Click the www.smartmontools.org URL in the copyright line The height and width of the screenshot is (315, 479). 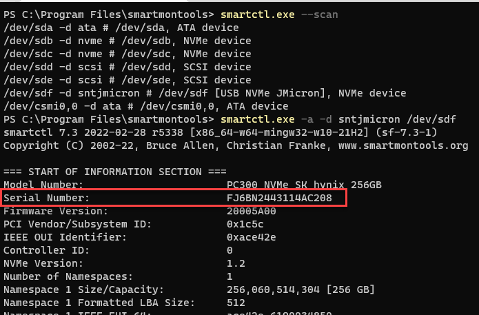pyautogui.click(x=402, y=145)
